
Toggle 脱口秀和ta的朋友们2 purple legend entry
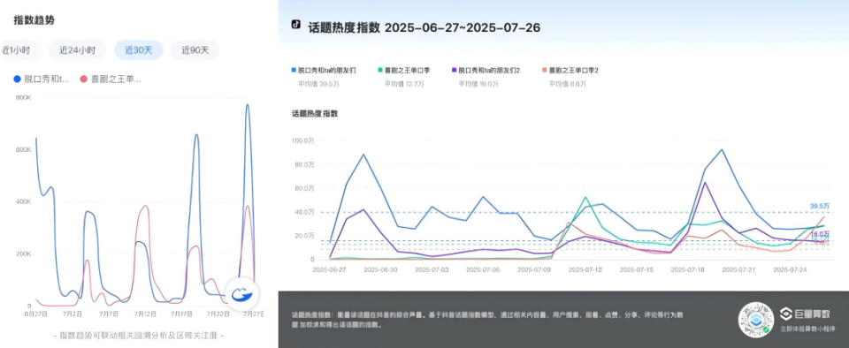[x=486, y=71]
